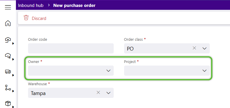230x108 pixels.
Task: Open the cloud upload sidebar icon
Action: pos(8,40)
